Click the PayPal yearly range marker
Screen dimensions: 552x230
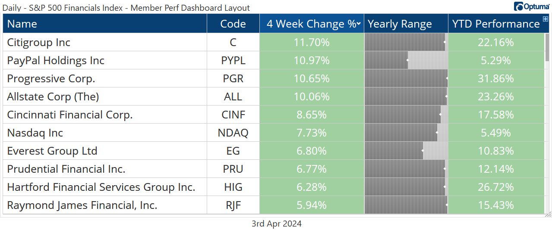[x=407, y=61]
